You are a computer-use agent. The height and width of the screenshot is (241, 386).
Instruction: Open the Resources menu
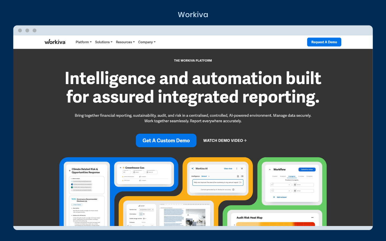click(x=125, y=42)
